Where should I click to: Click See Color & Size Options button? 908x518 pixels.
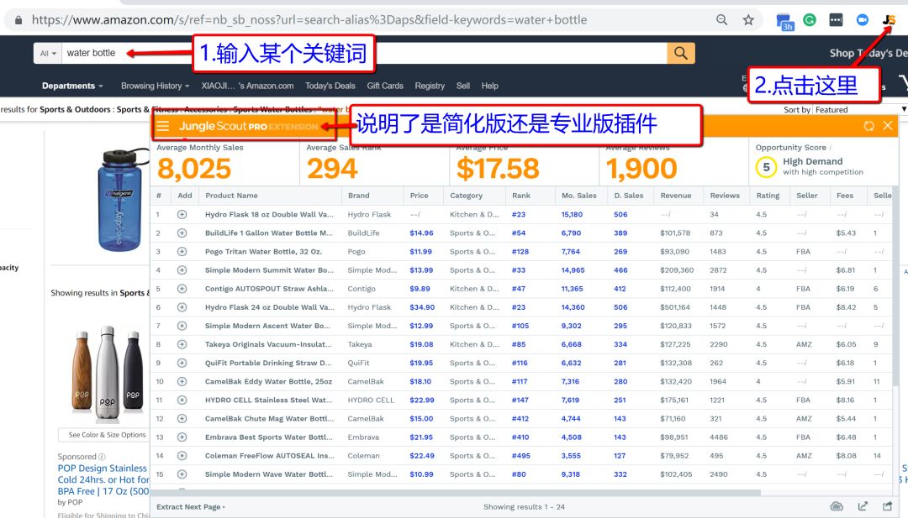coord(104,435)
